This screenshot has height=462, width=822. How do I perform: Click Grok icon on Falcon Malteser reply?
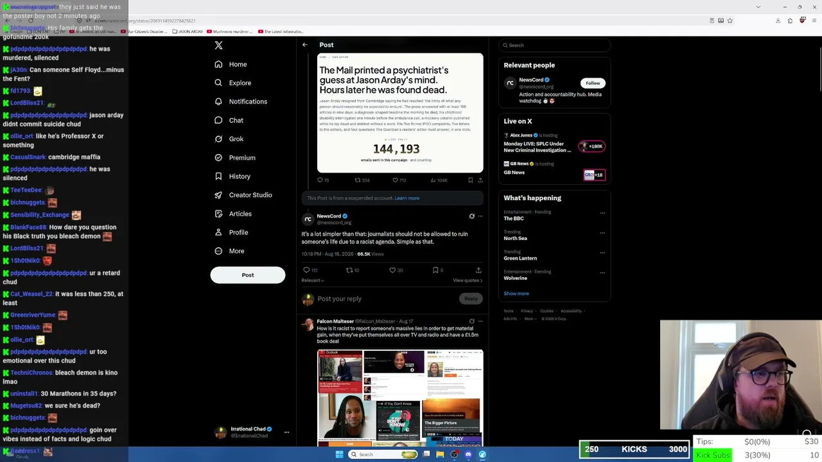tap(471, 321)
